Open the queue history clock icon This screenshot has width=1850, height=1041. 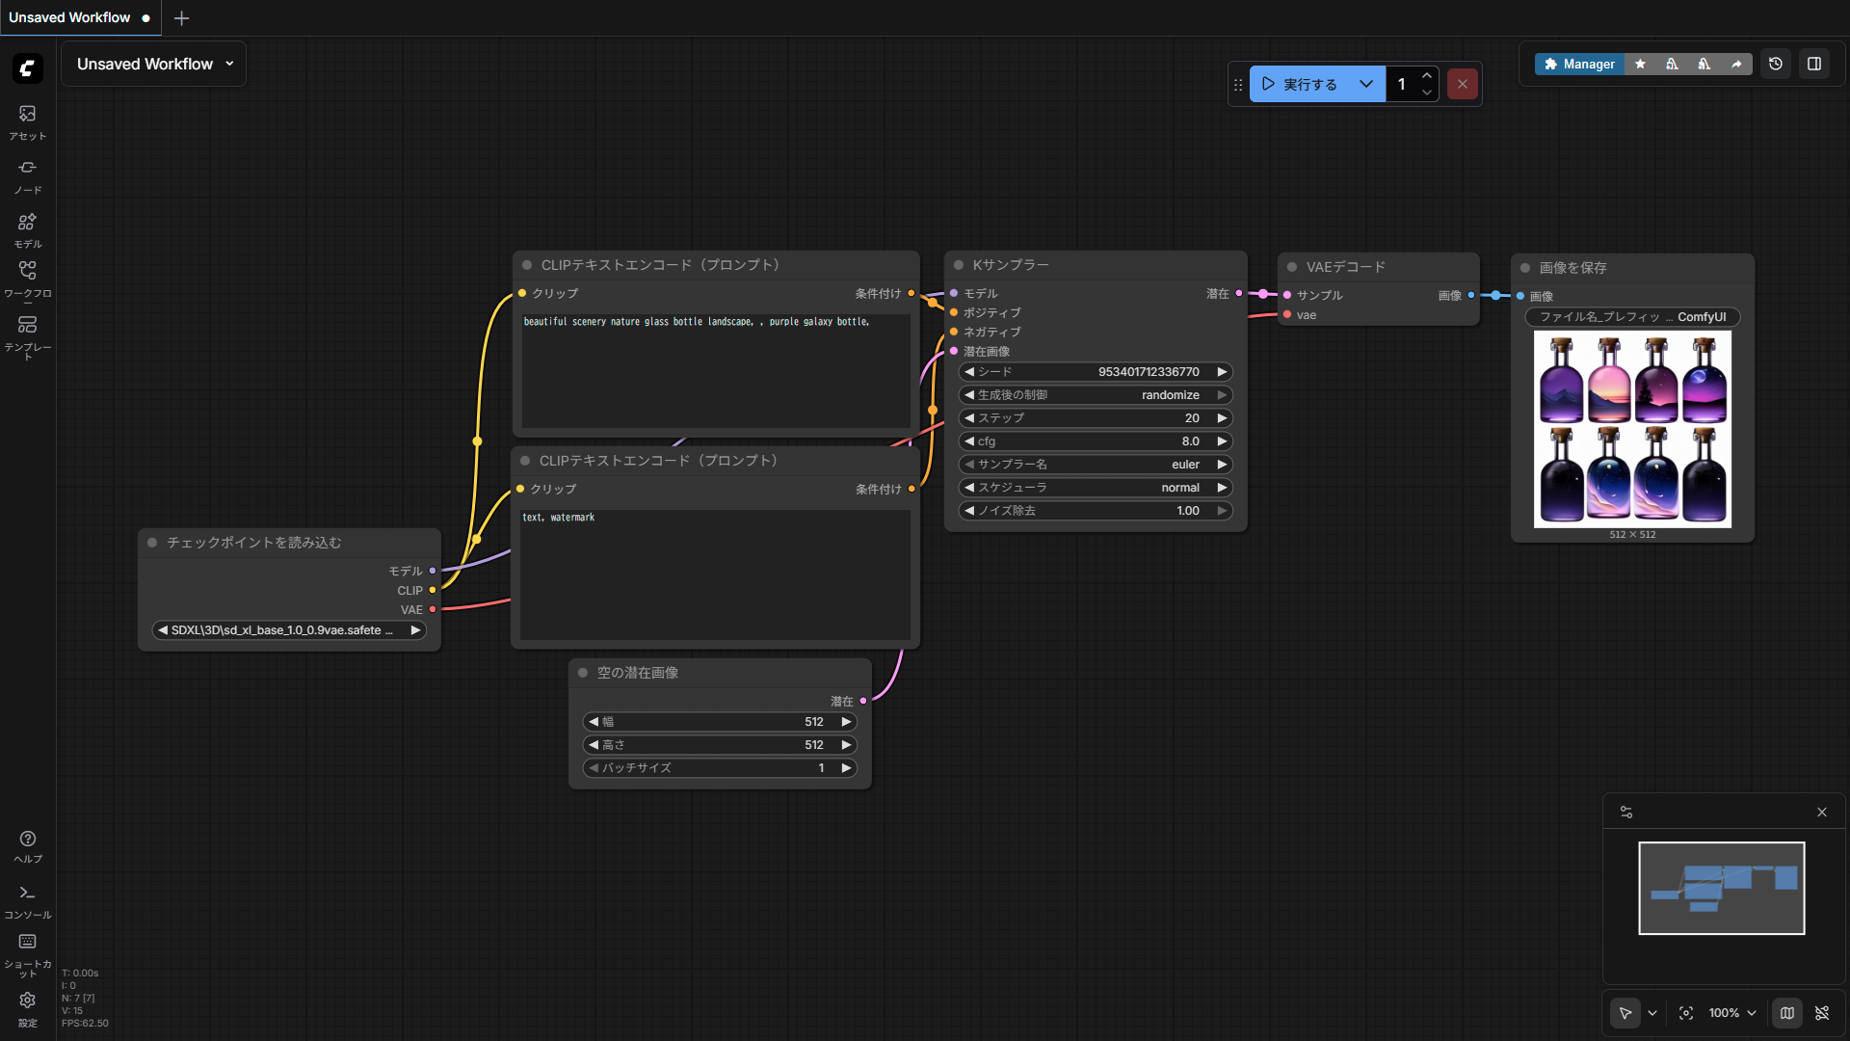point(1776,64)
